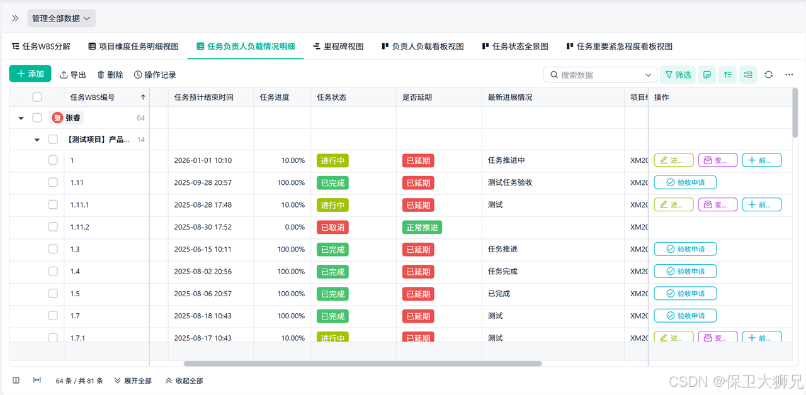Open search field dropdown arrow
The width and height of the screenshot is (806, 395).
tap(649, 75)
